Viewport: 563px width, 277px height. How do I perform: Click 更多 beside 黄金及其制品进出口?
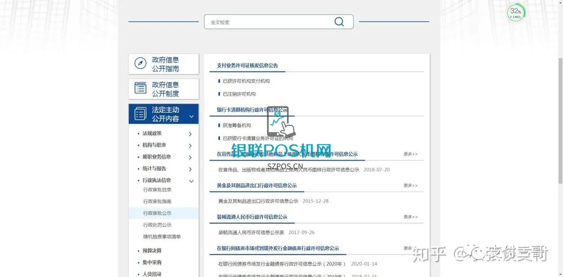[410, 186]
